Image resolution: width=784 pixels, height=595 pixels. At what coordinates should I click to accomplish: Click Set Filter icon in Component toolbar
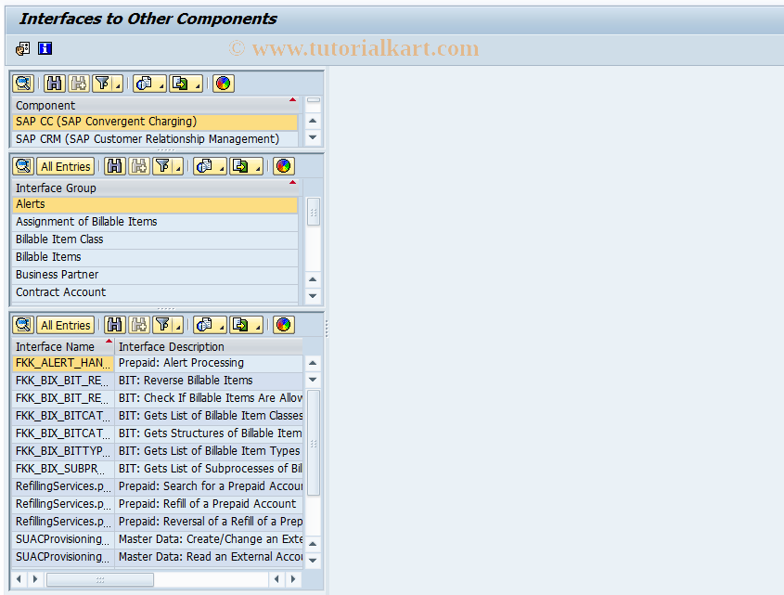click(102, 83)
